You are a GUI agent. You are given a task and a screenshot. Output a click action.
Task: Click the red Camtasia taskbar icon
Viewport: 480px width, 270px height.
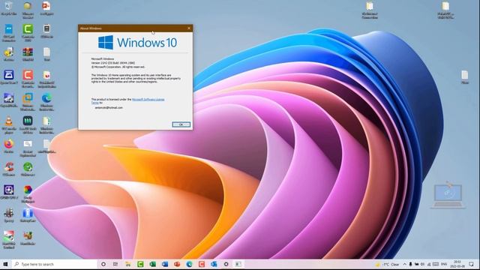point(202,264)
